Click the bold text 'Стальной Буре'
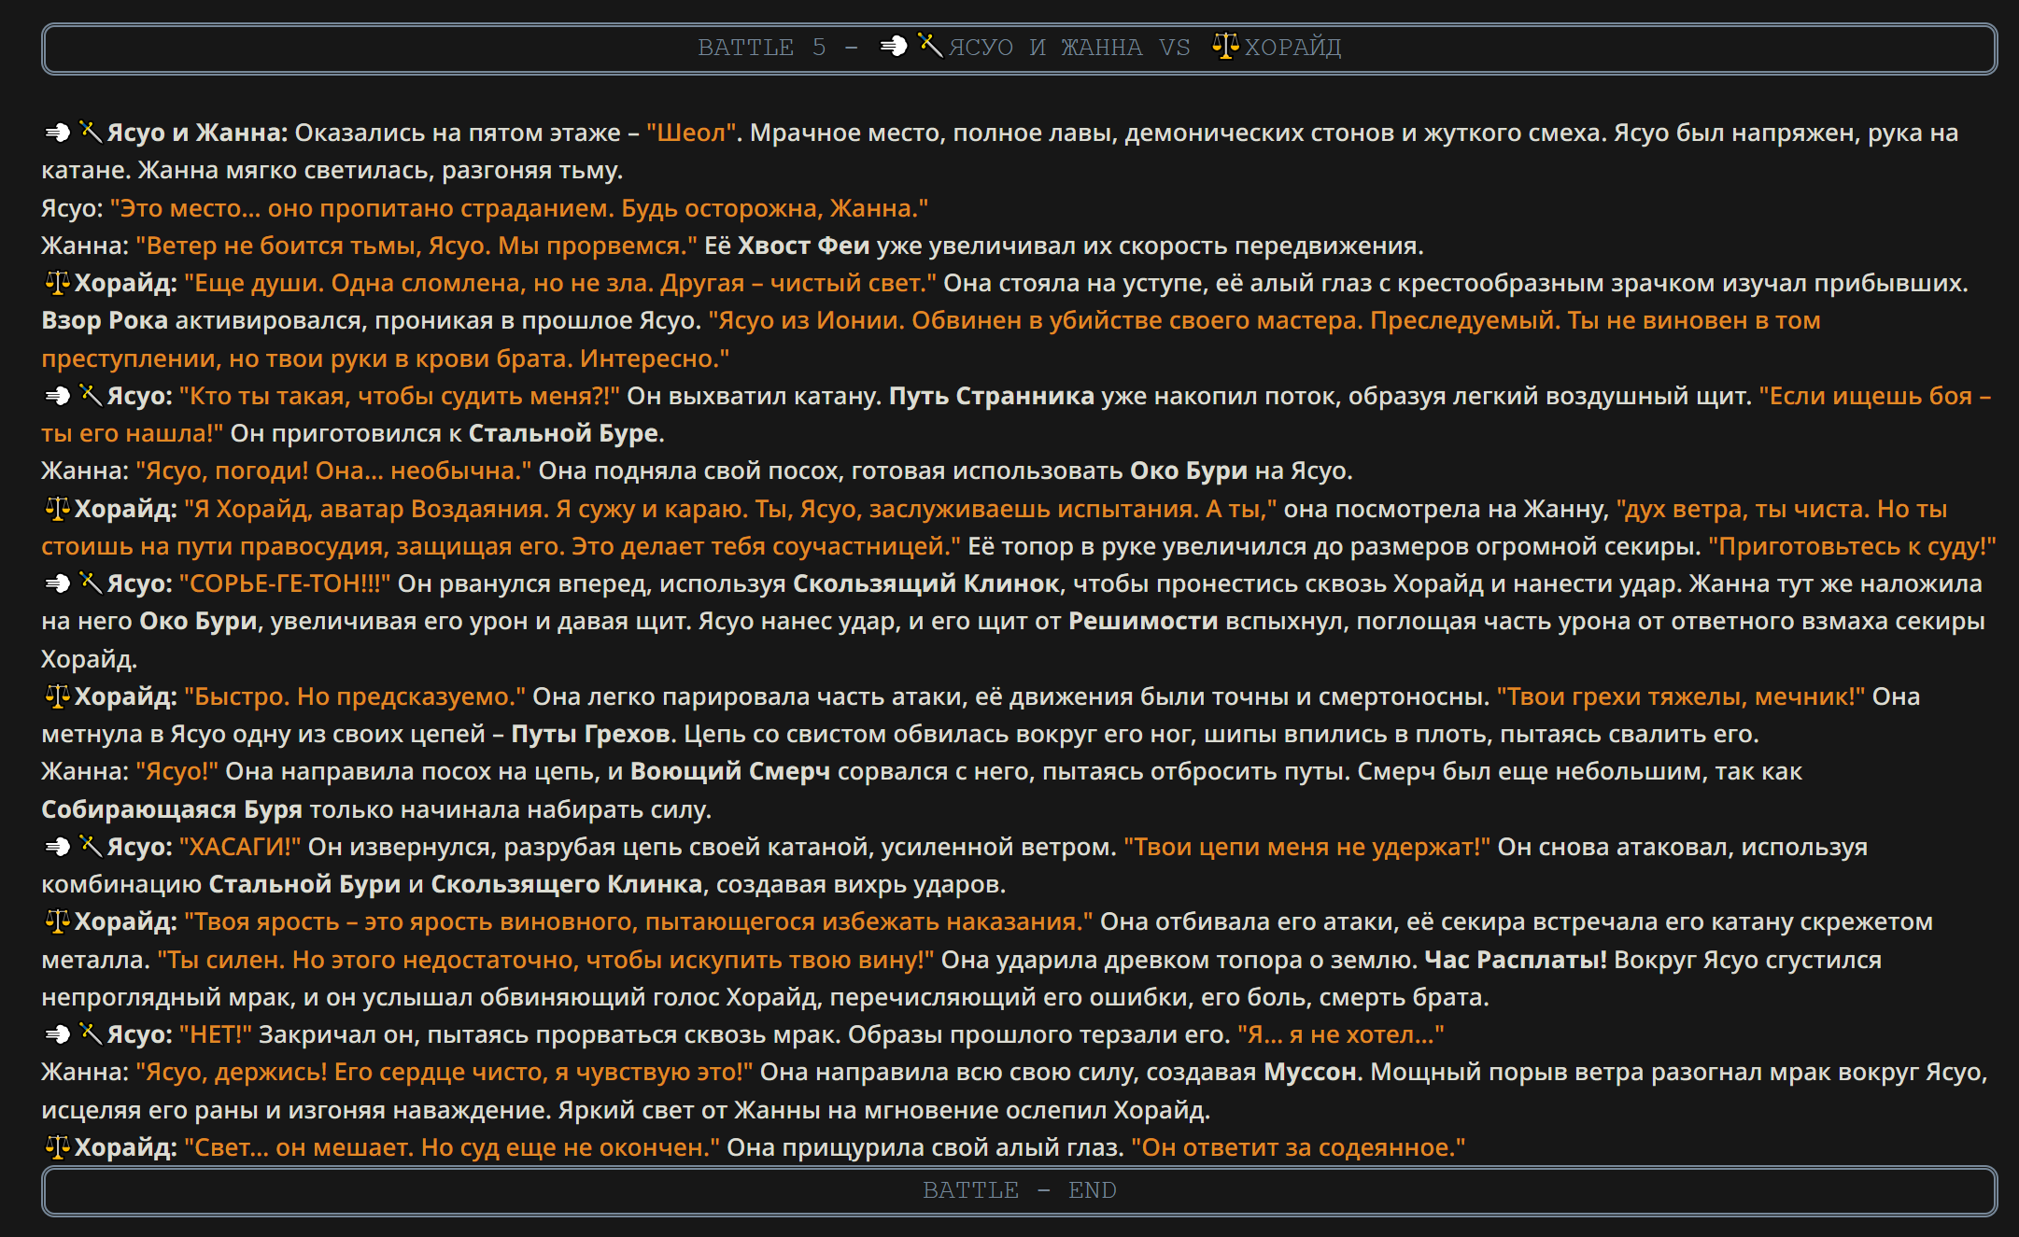Screen dimensions: 2019x1237 tap(563, 433)
